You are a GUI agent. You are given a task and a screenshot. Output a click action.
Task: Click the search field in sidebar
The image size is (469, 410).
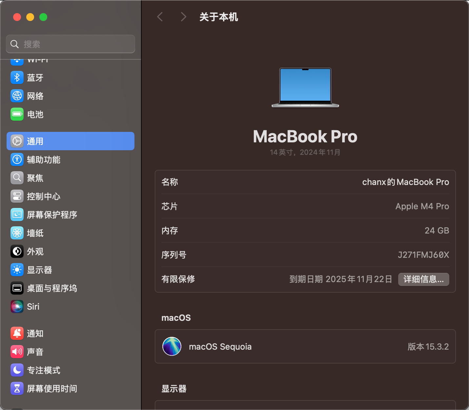pos(71,44)
